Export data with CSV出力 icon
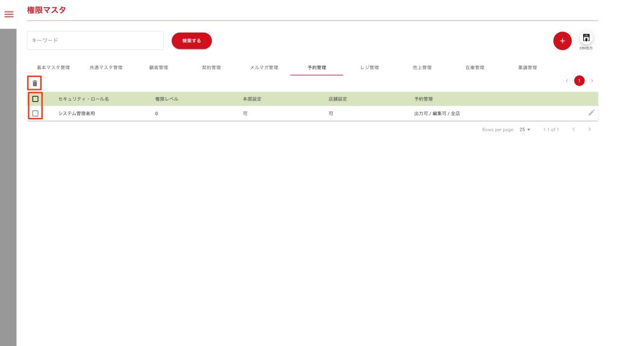617x346 pixels. [586, 39]
